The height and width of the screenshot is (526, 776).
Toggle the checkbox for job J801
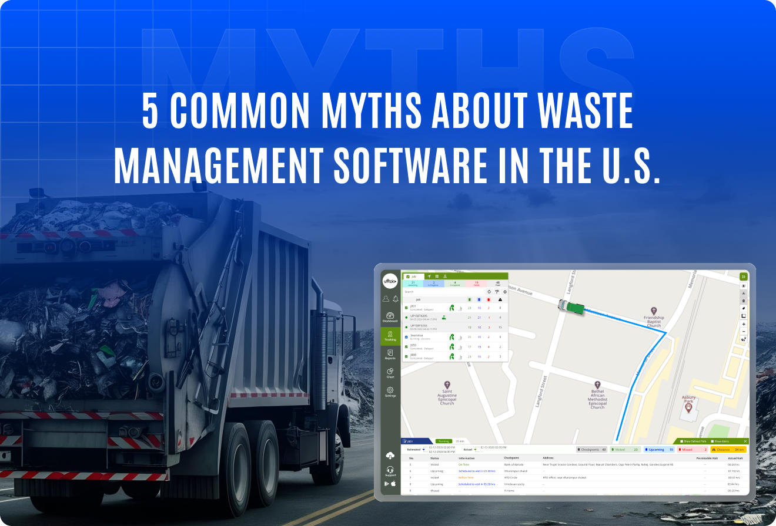[406, 308]
